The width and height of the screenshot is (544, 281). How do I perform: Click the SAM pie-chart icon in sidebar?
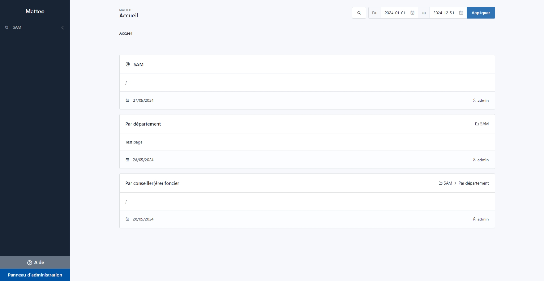click(x=7, y=27)
